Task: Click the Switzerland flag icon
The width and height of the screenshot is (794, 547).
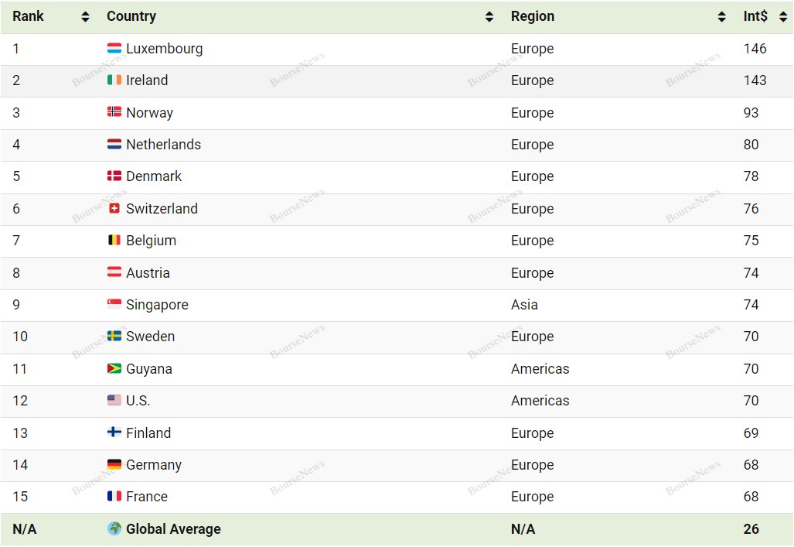Action: pyautogui.click(x=114, y=208)
